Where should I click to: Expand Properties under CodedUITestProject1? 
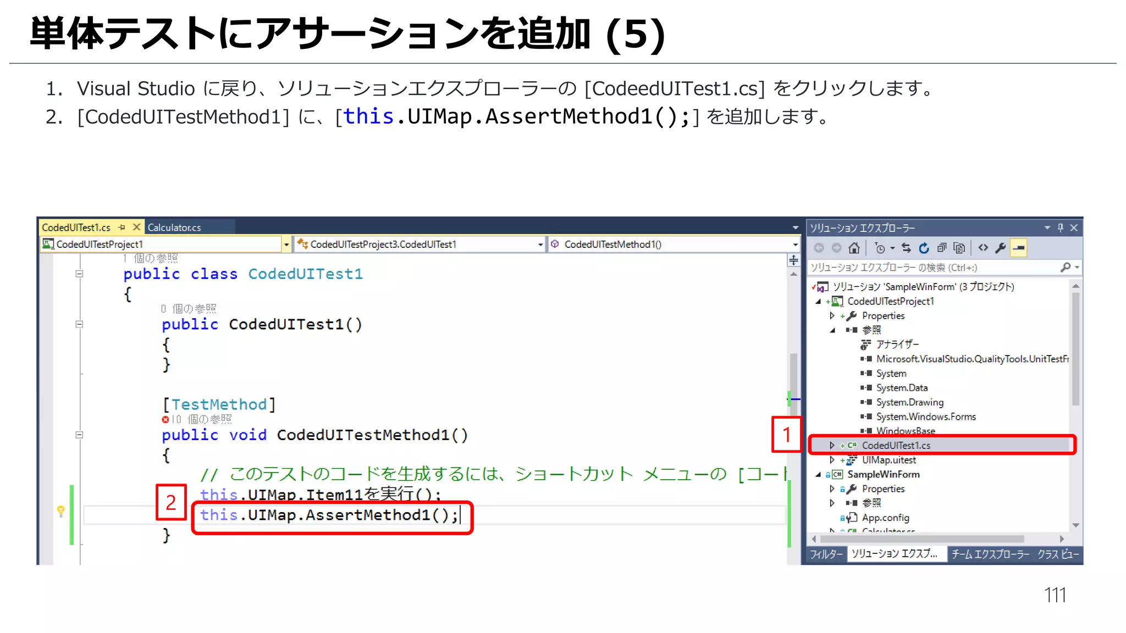coord(832,316)
